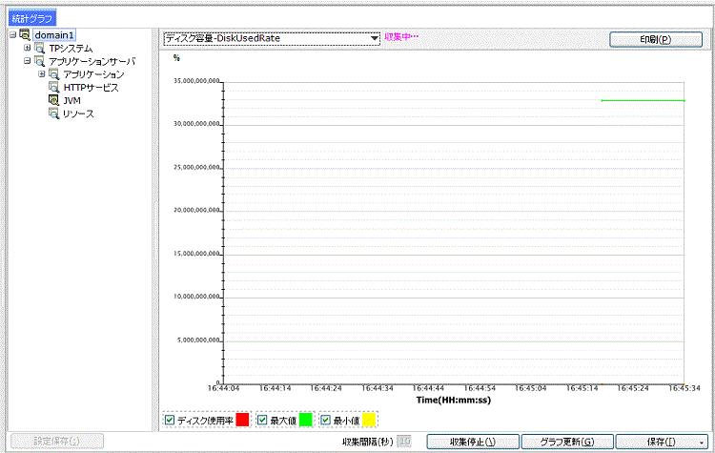The image size is (715, 453).
Task: Click the 収集停止 button
Action: [471, 442]
